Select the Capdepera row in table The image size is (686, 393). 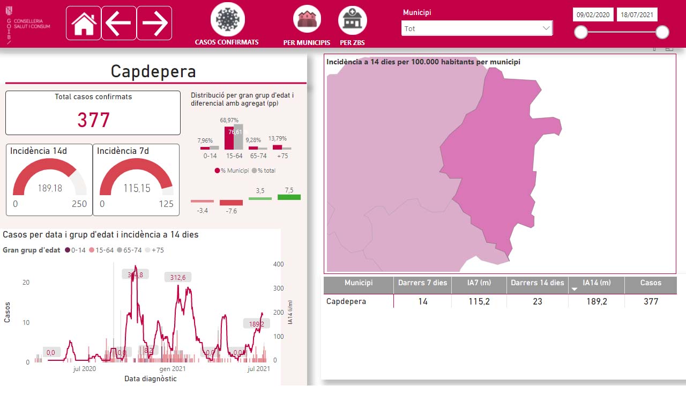click(500, 301)
